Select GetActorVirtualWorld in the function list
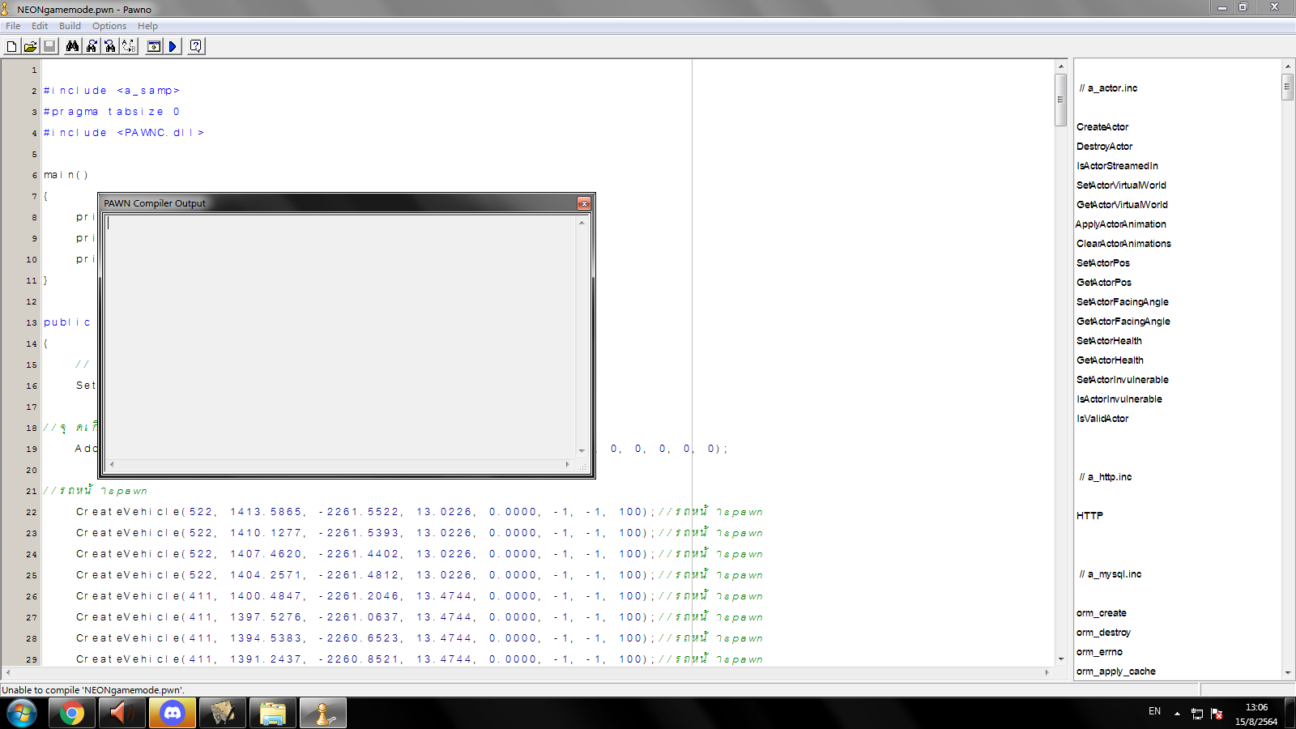The width and height of the screenshot is (1296, 729). (1122, 205)
